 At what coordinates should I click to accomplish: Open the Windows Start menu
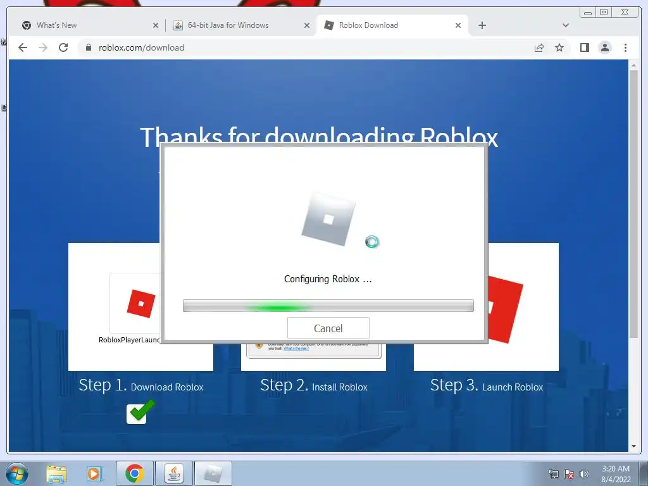tap(17, 473)
